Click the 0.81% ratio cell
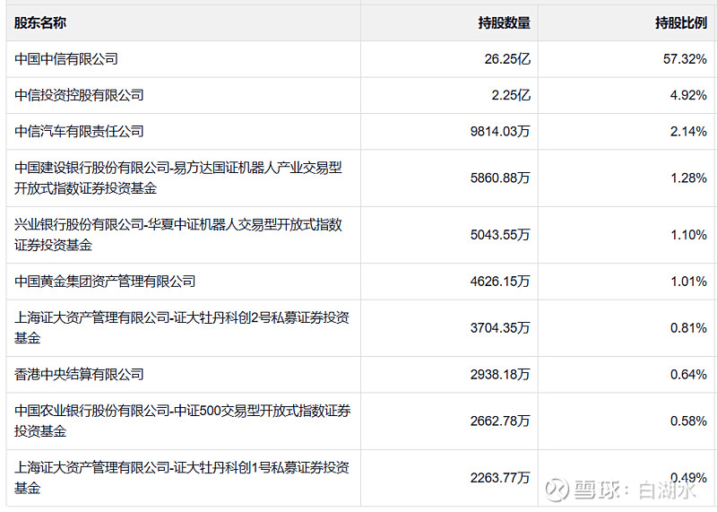Image resolution: width=717 pixels, height=512 pixels. coord(688,327)
